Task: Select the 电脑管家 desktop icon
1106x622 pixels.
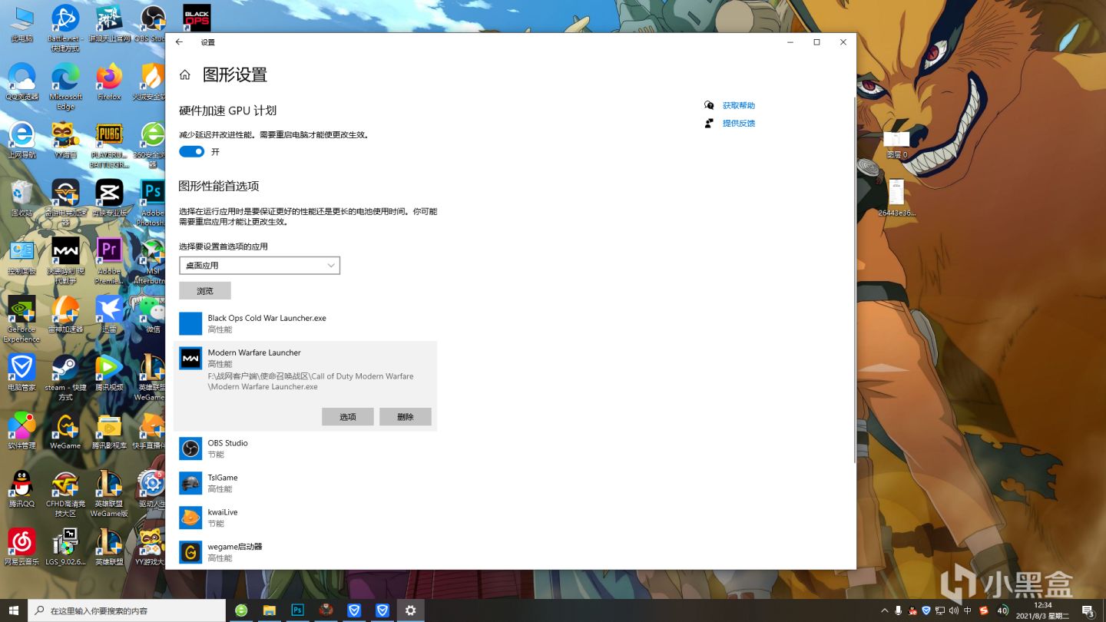Action: point(22,373)
